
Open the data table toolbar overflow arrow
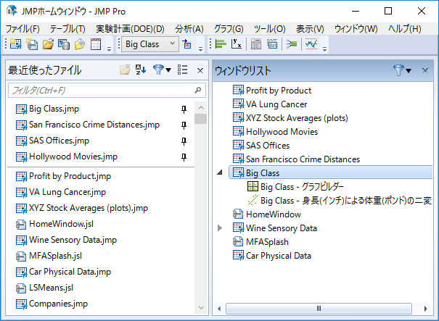(x=200, y=49)
